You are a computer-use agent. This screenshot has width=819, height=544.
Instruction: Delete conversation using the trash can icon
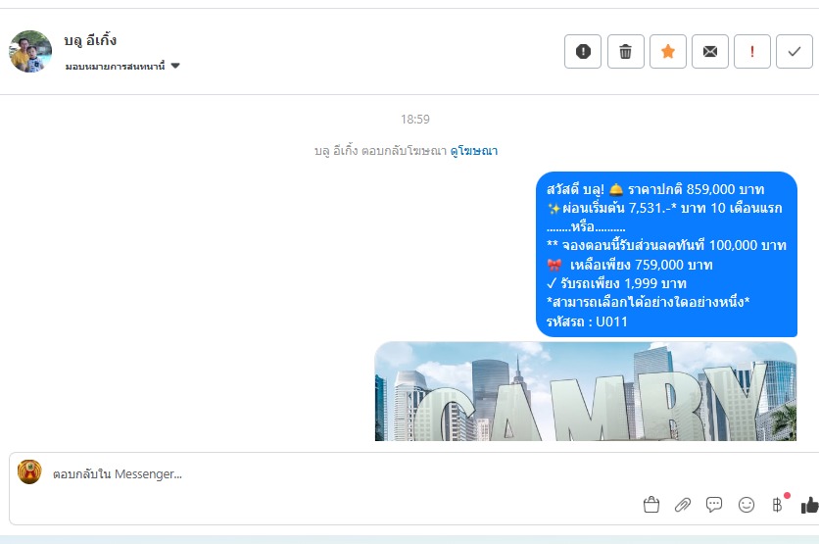pos(626,51)
